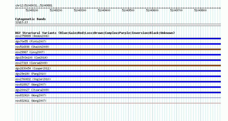The height and width of the screenshot is (121, 228).
Task: Click the DGV Structural Variants track heading
Action: point(95,33)
